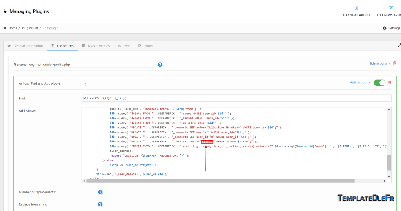
Task: Click the Filename input field
Action: click(x=92, y=65)
